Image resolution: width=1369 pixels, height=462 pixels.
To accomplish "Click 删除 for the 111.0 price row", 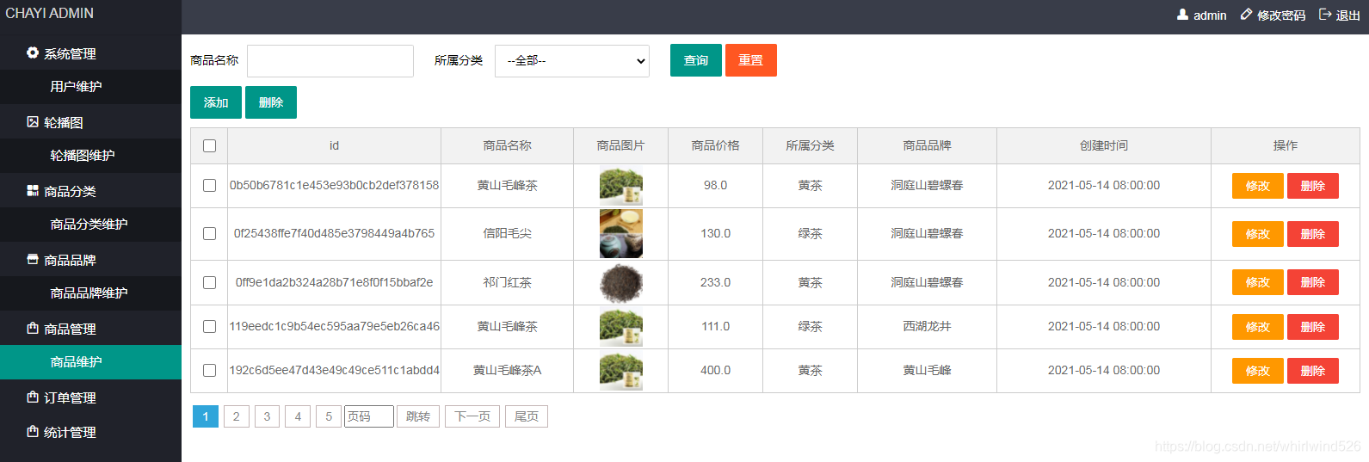I will coord(1313,327).
